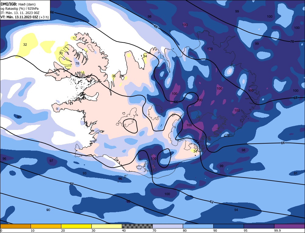Click the contour line label '62'
The height and width of the screenshot is (233, 305).
212,202
